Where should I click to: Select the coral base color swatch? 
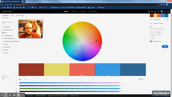(x=82, y=70)
